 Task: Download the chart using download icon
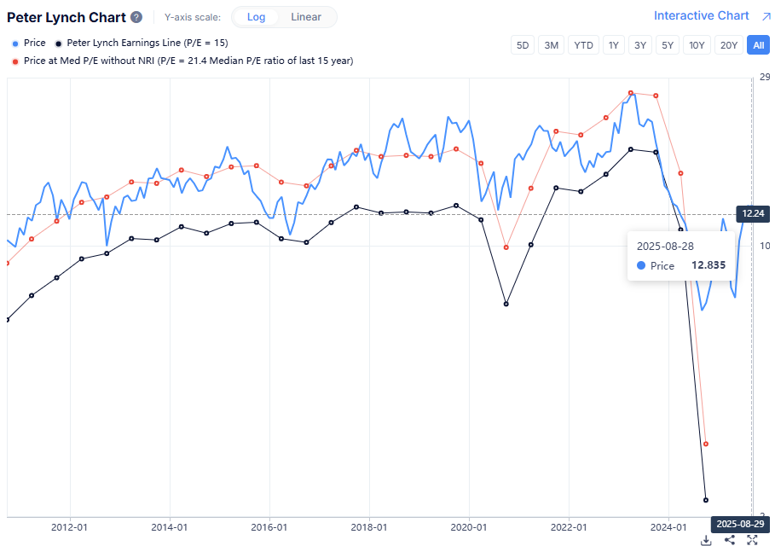706,539
